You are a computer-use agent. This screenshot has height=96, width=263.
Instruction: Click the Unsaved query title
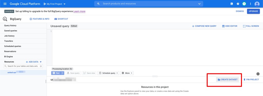click(60, 26)
